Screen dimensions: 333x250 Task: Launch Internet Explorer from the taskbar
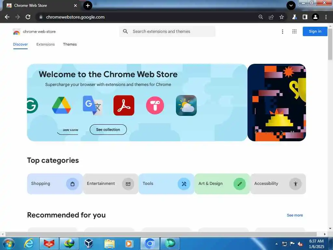29,243
